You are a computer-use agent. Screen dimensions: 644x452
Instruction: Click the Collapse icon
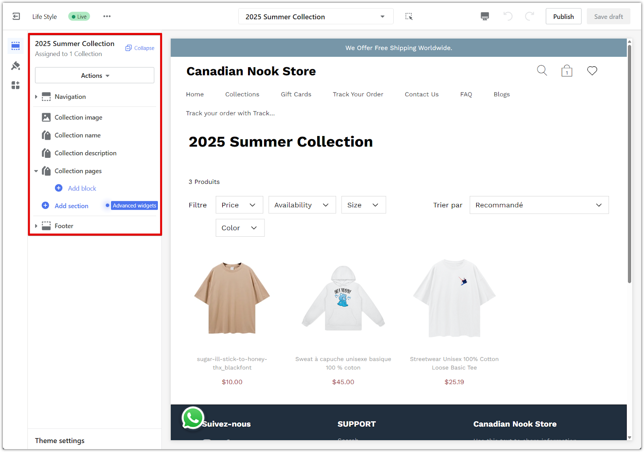(x=128, y=48)
